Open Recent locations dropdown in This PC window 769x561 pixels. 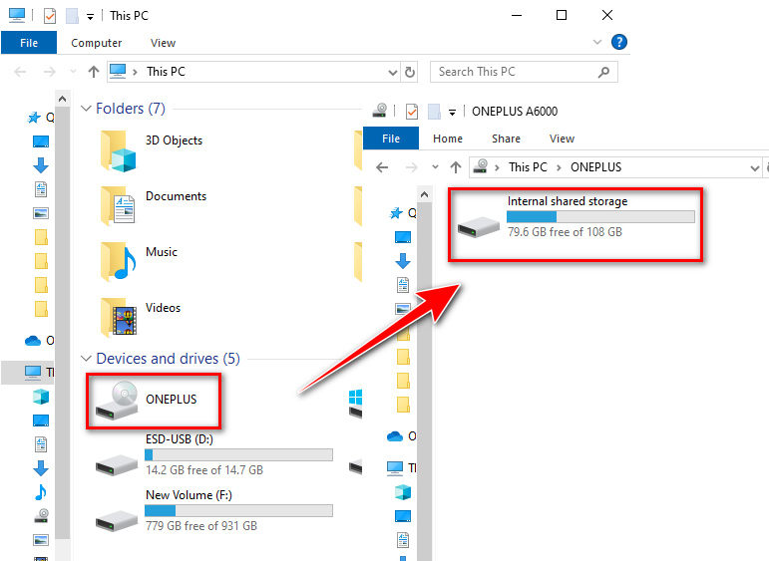coord(73,72)
